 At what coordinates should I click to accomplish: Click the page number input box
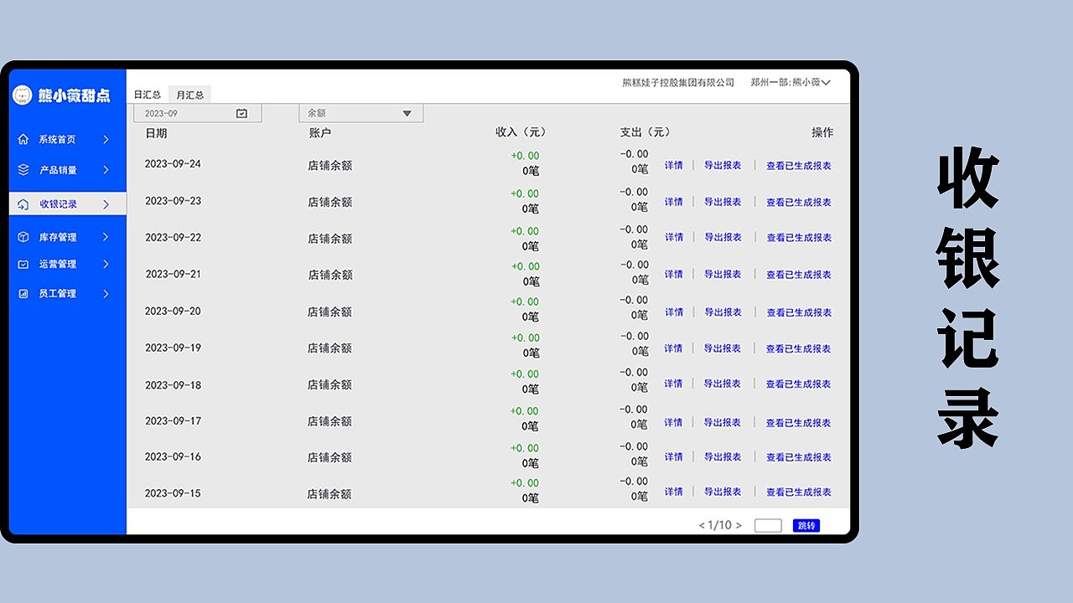pos(768,526)
